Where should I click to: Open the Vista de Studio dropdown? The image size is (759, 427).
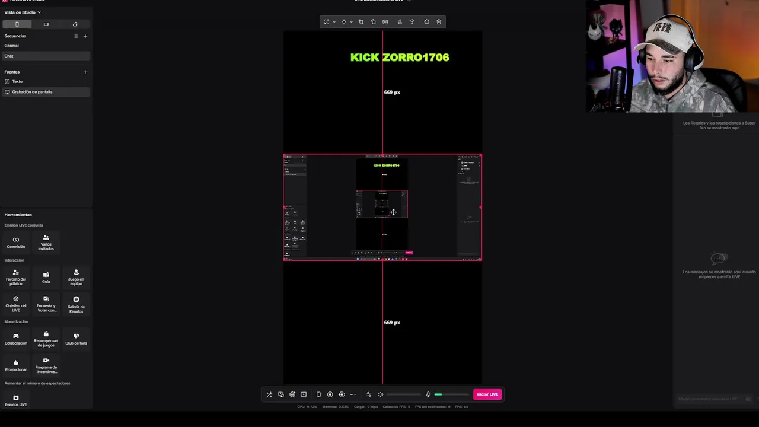tap(23, 12)
